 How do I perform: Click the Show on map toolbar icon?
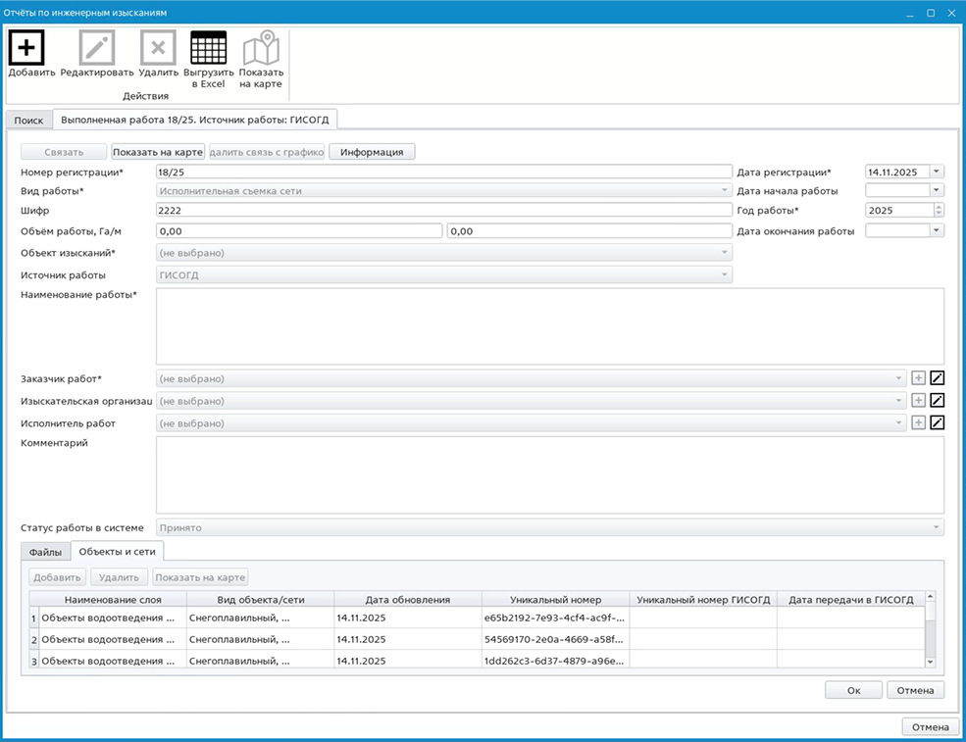(261, 47)
